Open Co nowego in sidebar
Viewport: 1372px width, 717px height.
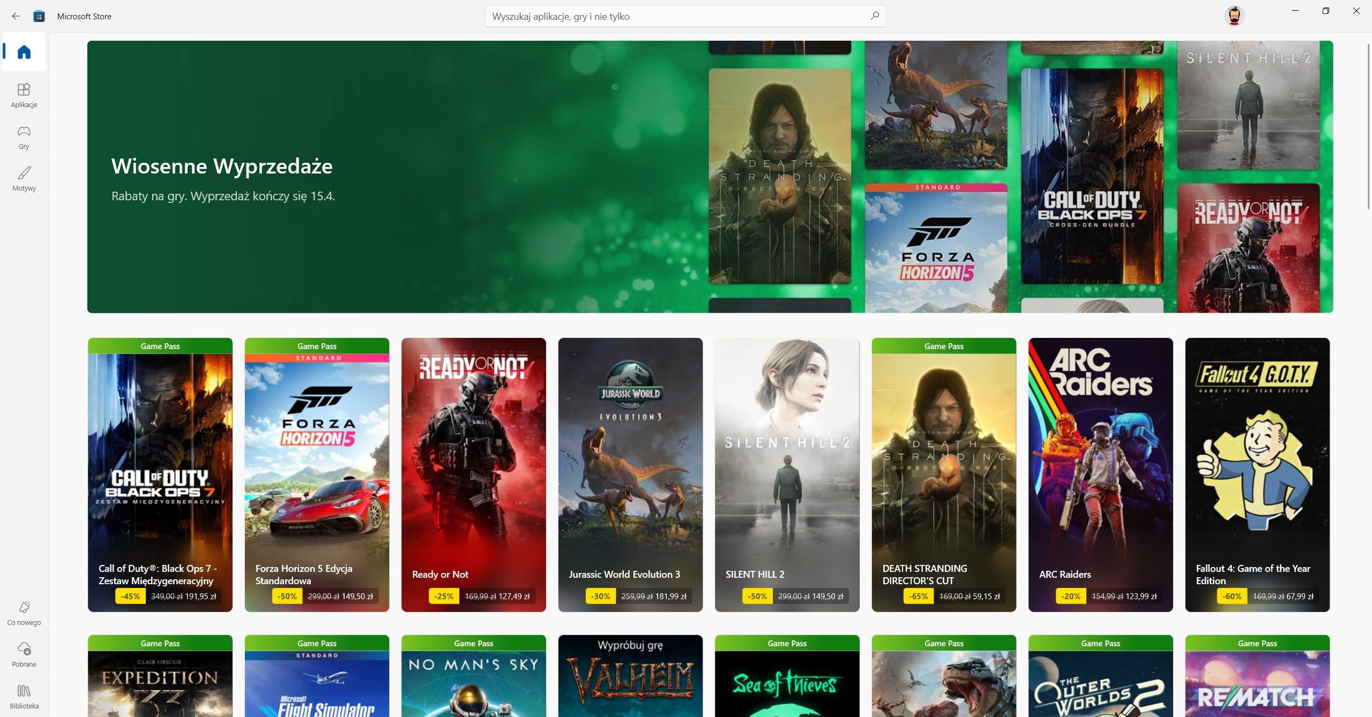tap(24, 613)
